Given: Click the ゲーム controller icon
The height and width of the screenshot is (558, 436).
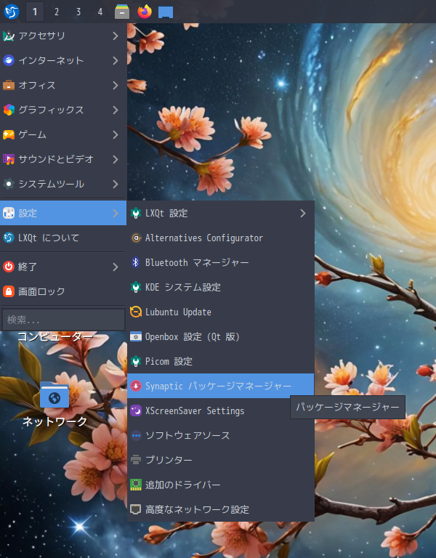Looking at the screenshot, I should point(9,134).
